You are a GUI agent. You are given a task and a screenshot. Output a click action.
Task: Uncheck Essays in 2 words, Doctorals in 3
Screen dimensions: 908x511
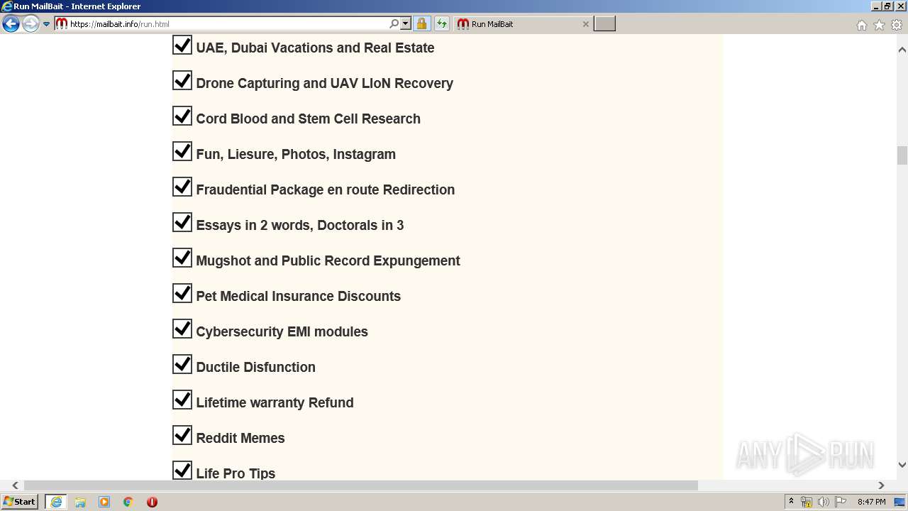(x=182, y=223)
